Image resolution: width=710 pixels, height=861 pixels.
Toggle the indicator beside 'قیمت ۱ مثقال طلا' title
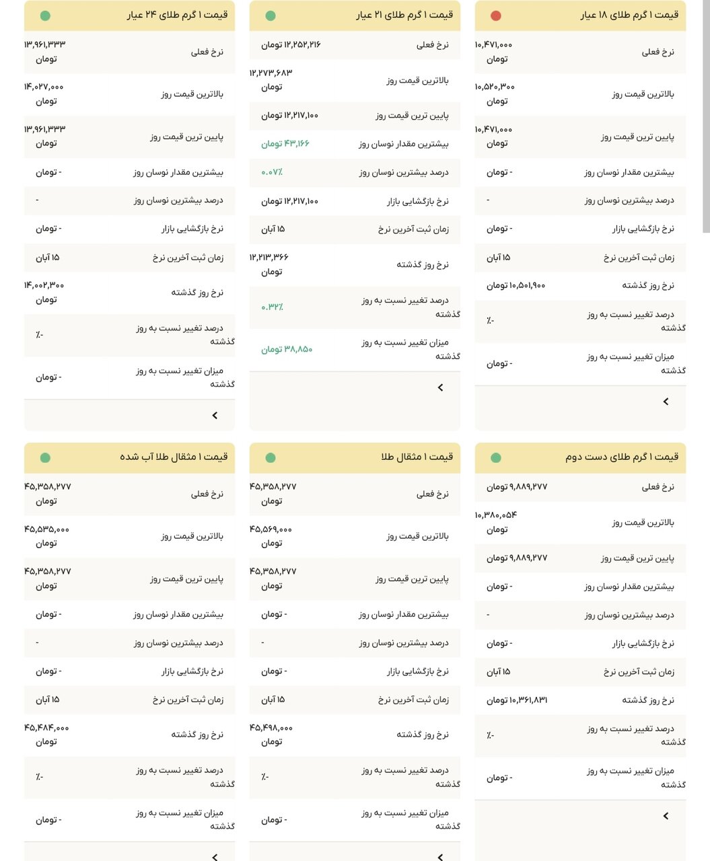coord(270,457)
